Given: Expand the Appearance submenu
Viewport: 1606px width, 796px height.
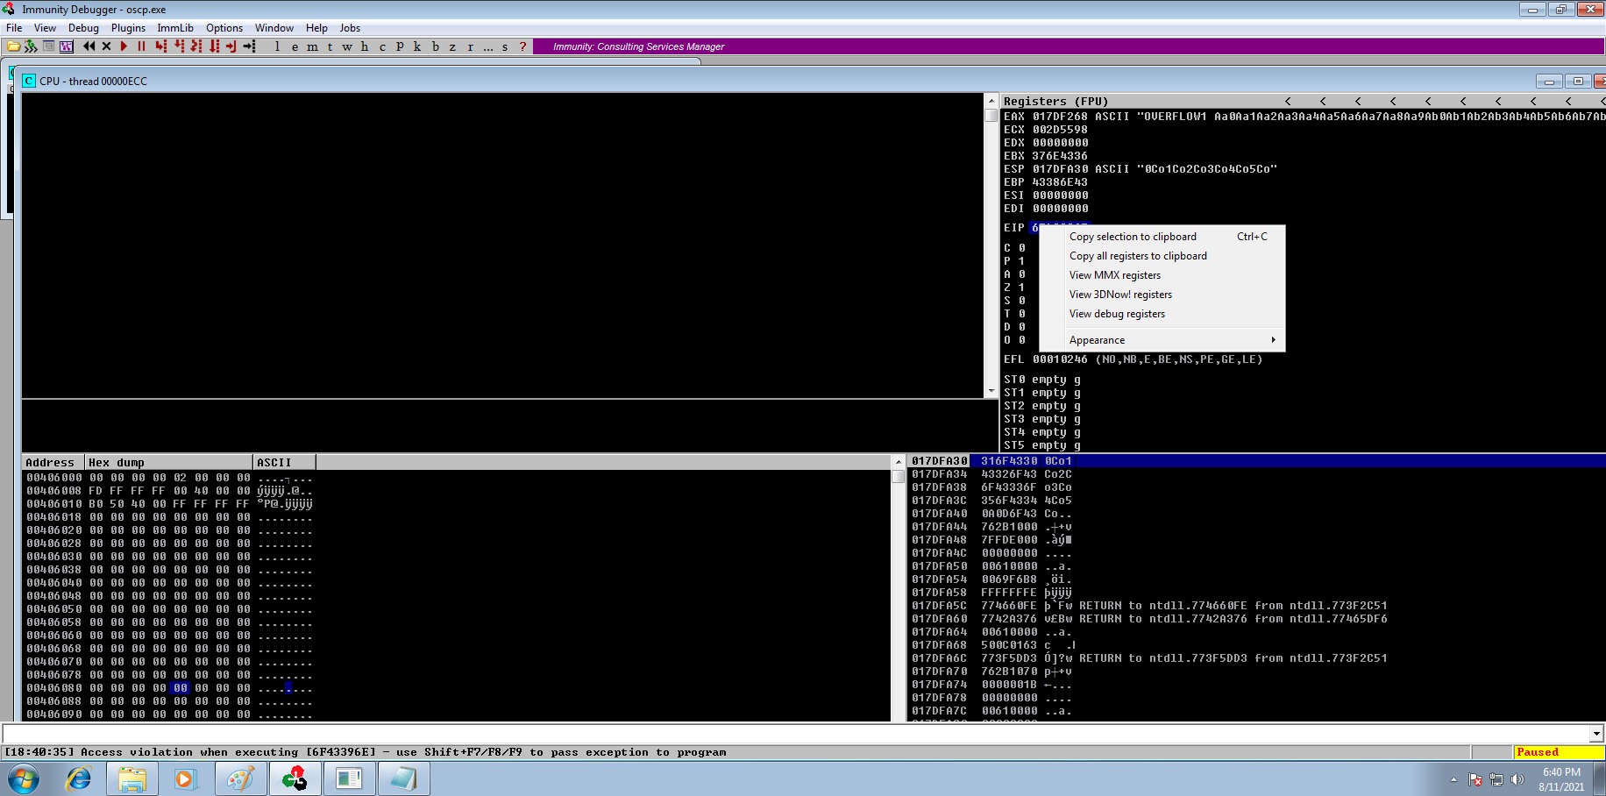Looking at the screenshot, I should tap(1162, 340).
